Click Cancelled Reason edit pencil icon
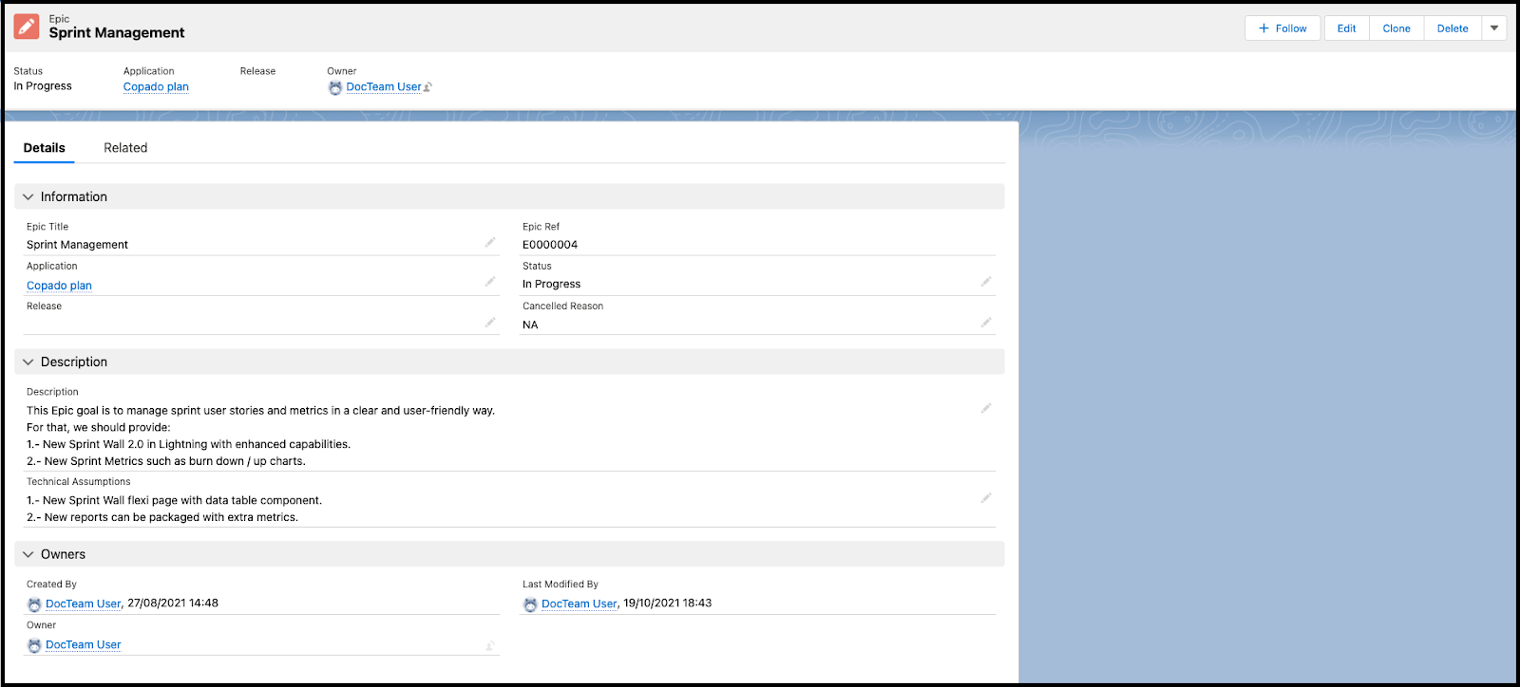Viewport: 1520px width, 687px height. point(986,323)
